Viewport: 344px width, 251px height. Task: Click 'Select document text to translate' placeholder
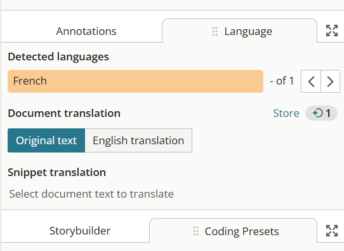91,194
